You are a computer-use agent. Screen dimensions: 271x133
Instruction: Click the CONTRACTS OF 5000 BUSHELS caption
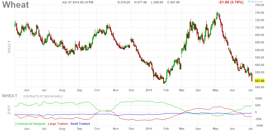pyautogui.click(x=43, y=96)
